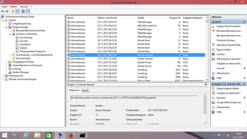
Task: Open the Datei menu
Action: pos(4,6)
